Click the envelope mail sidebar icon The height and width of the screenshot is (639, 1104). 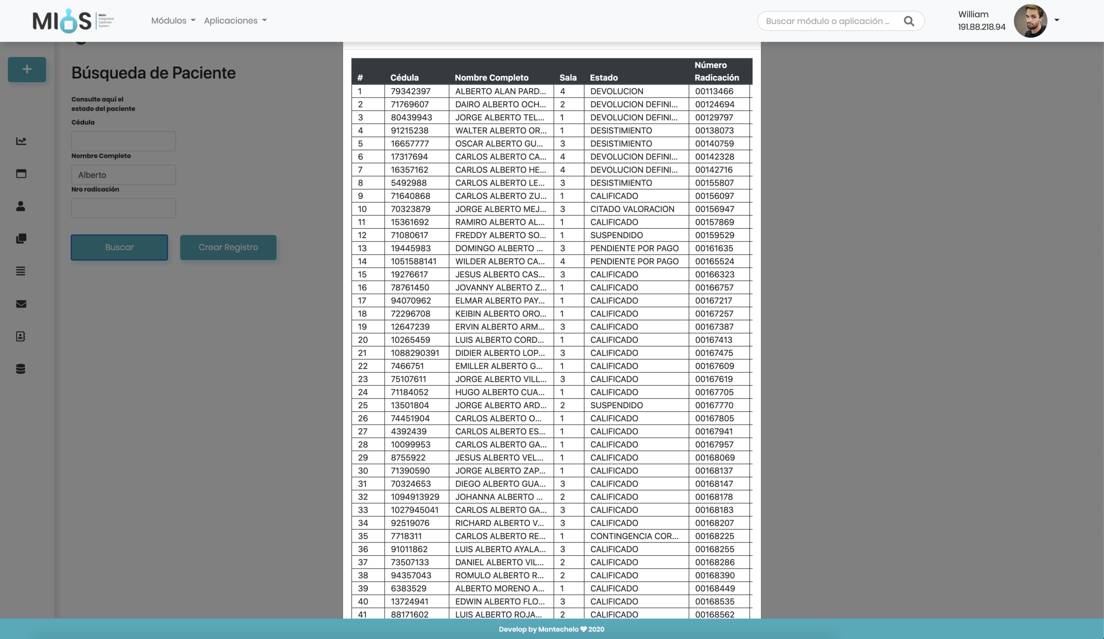pyautogui.click(x=21, y=304)
